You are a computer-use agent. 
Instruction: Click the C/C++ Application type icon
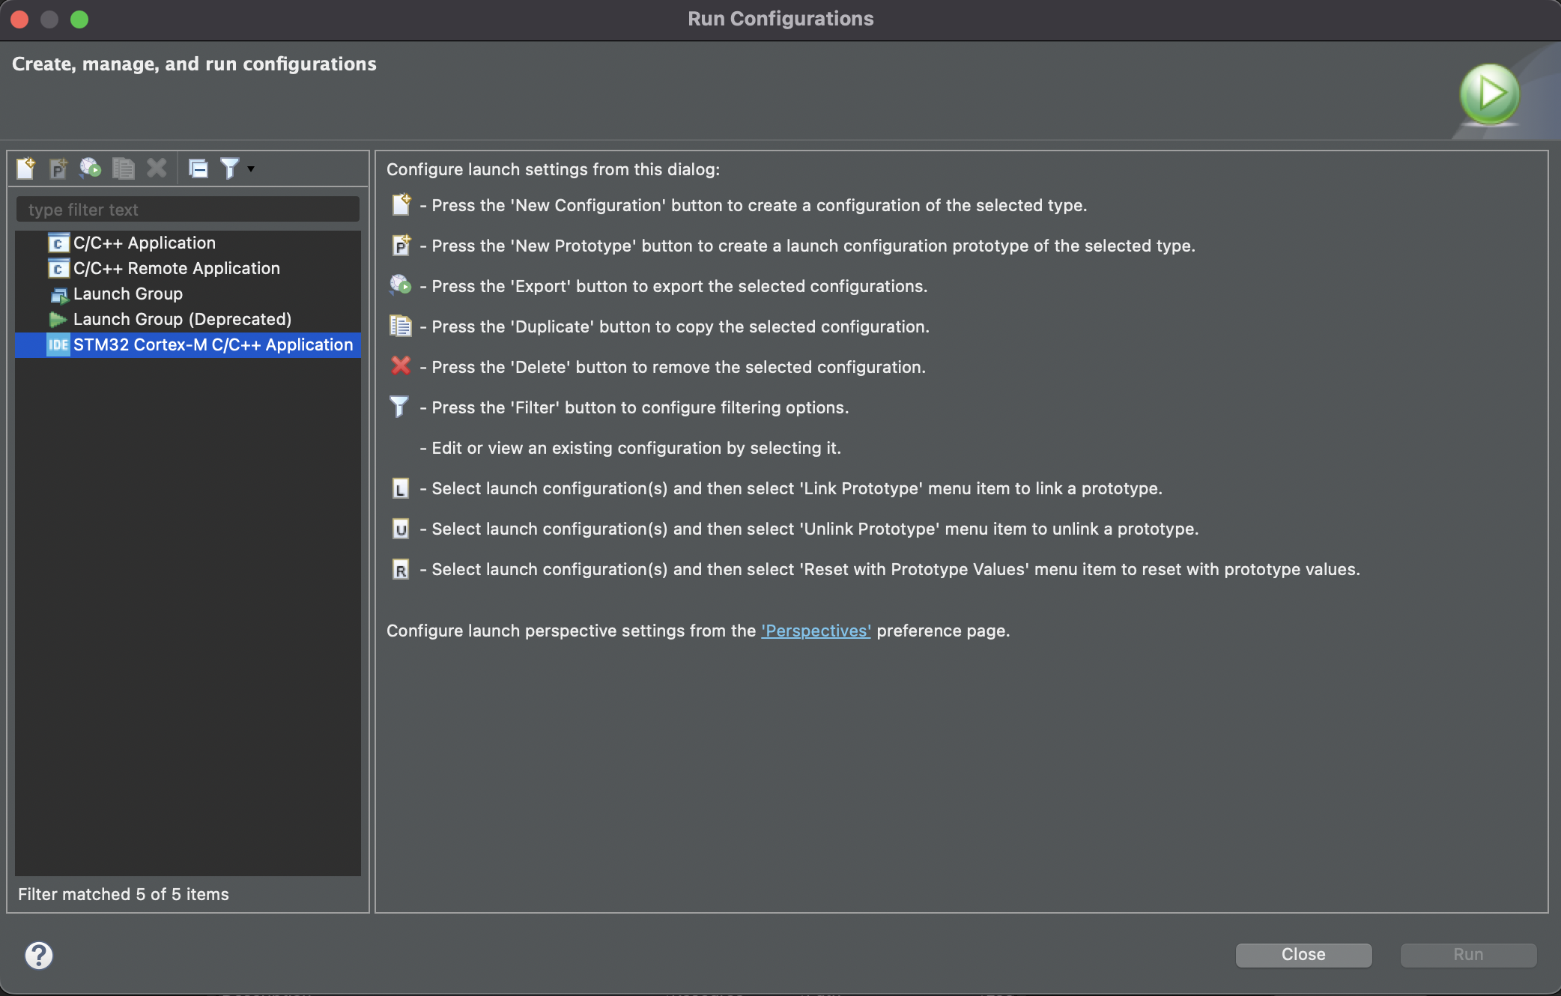point(58,243)
